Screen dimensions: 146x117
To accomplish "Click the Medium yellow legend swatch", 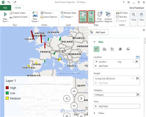I will (x=7, y=98).
